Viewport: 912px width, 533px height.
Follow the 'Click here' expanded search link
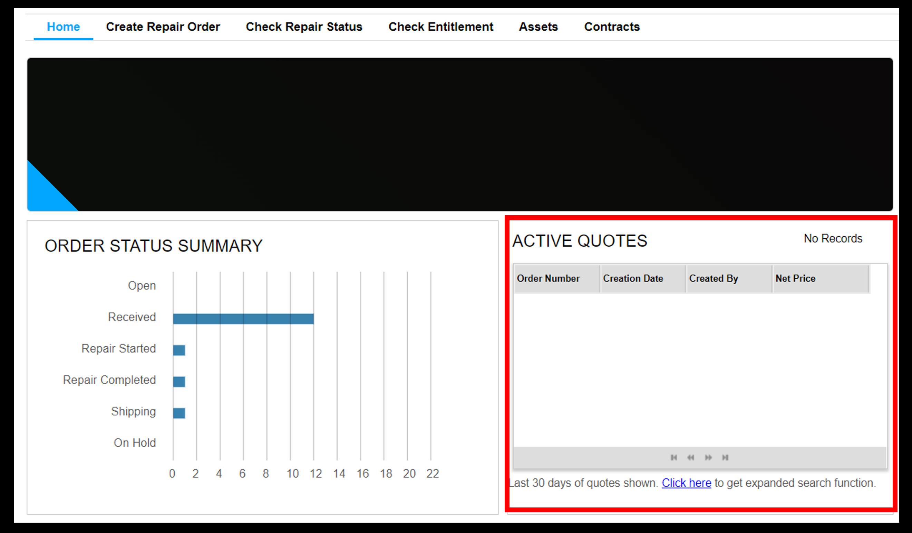[687, 483]
